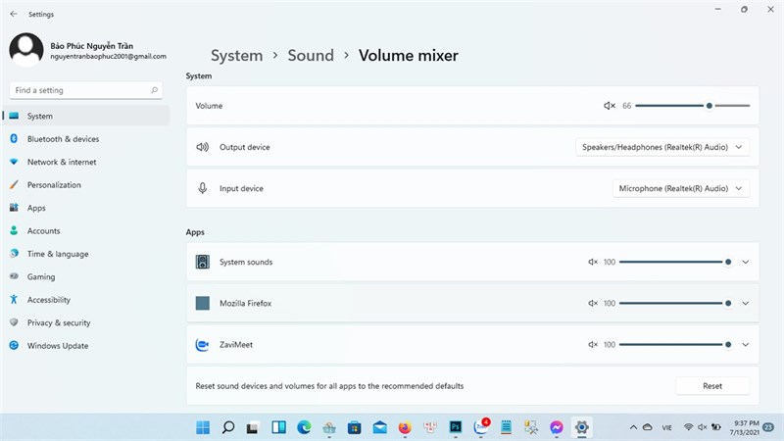This screenshot has height=441, width=784.
Task: Mute ZaviMeet app volume
Action: [593, 345]
